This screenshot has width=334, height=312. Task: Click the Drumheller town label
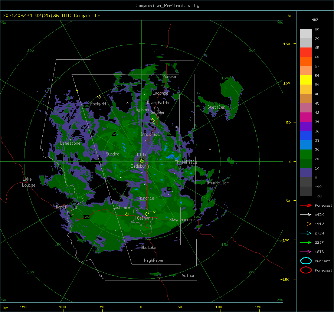pos(217,183)
